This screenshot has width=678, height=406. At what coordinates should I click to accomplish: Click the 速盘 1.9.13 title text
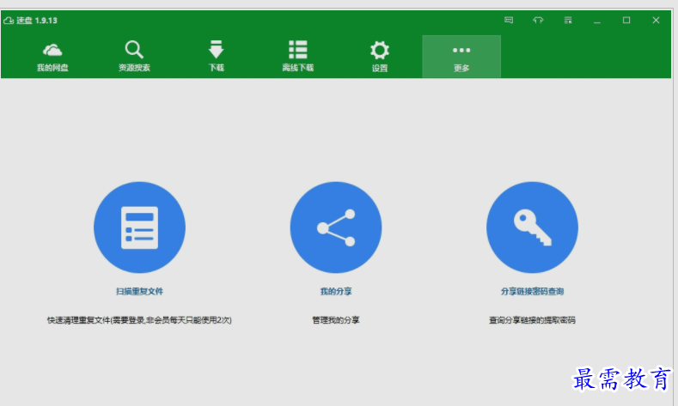[37, 21]
